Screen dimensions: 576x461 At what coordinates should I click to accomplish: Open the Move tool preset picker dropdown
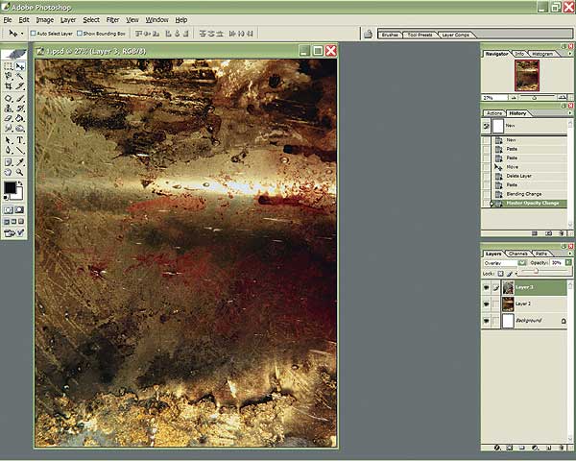(x=23, y=33)
